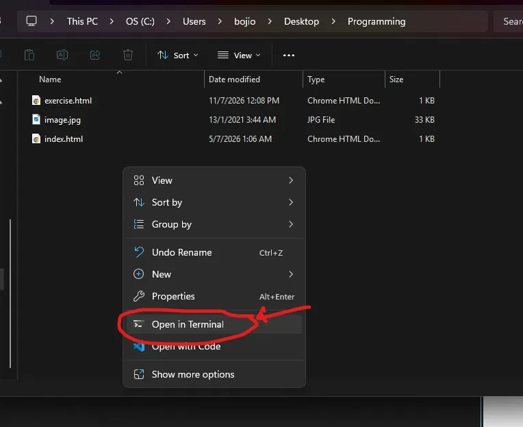This screenshot has width=523, height=427.
Task: Click the Search box
Action: (509, 21)
